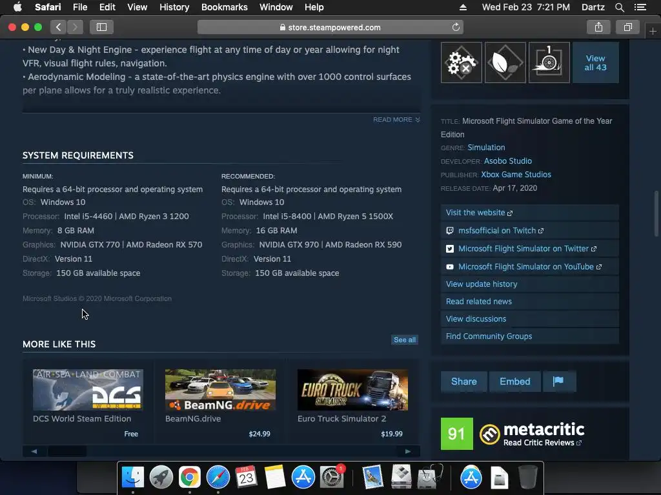This screenshot has width=661, height=495.
Task: Open Notes from the Dock
Action: 274,478
